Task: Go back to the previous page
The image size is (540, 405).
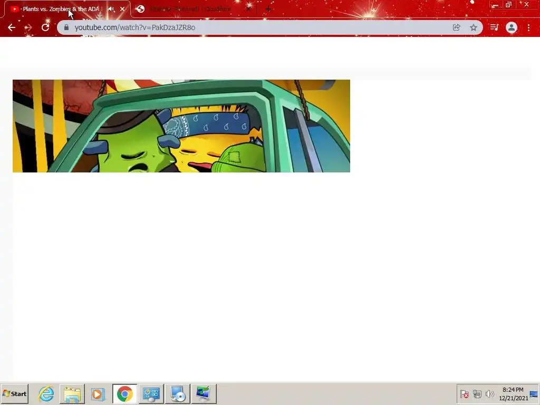Action: pos(12,27)
